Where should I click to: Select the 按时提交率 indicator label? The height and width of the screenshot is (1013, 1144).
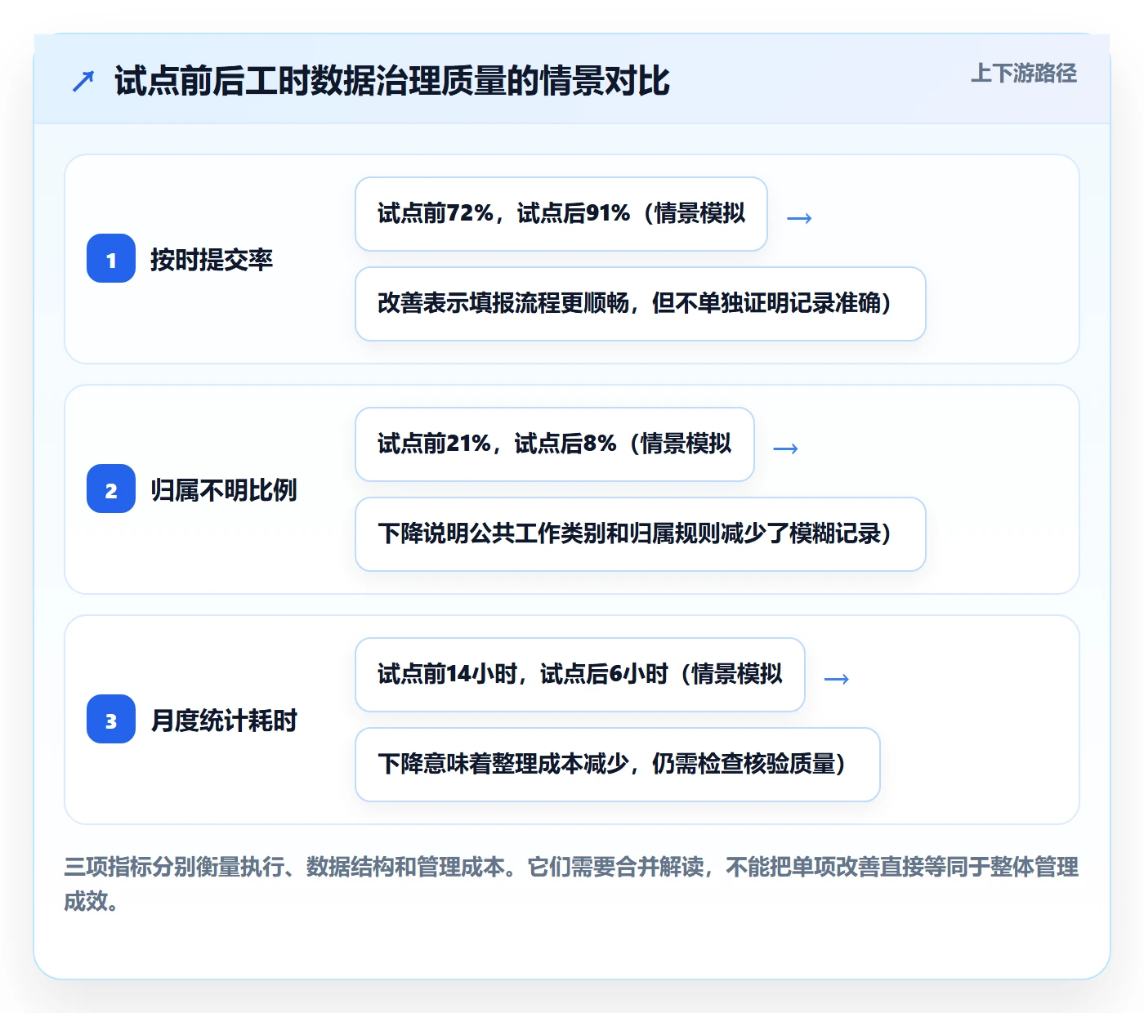point(212,259)
